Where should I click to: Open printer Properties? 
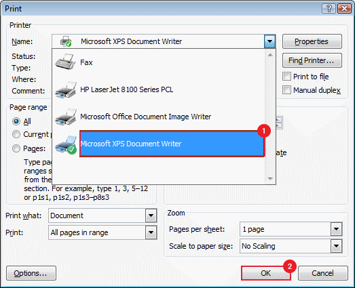tap(312, 41)
